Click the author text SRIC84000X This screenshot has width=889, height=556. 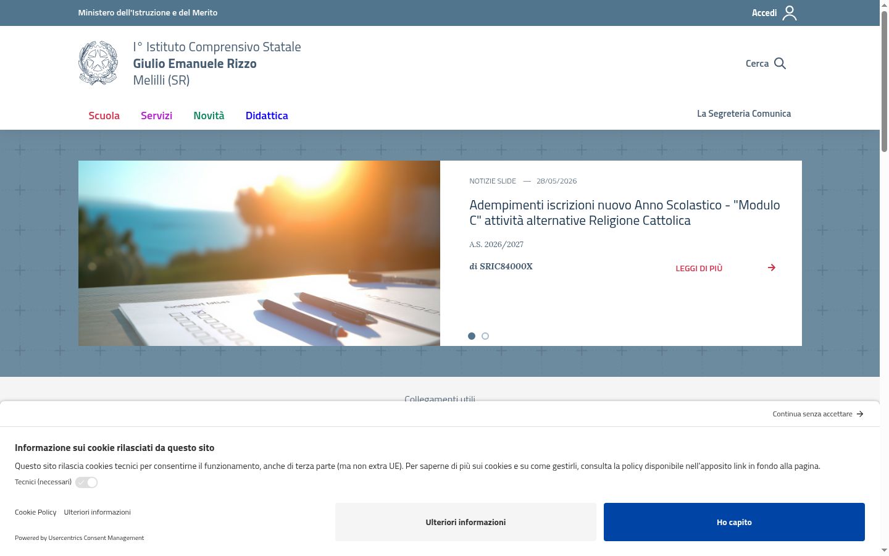506,266
